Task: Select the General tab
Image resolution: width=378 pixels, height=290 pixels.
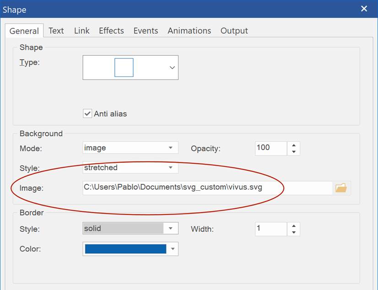Action: (24, 31)
